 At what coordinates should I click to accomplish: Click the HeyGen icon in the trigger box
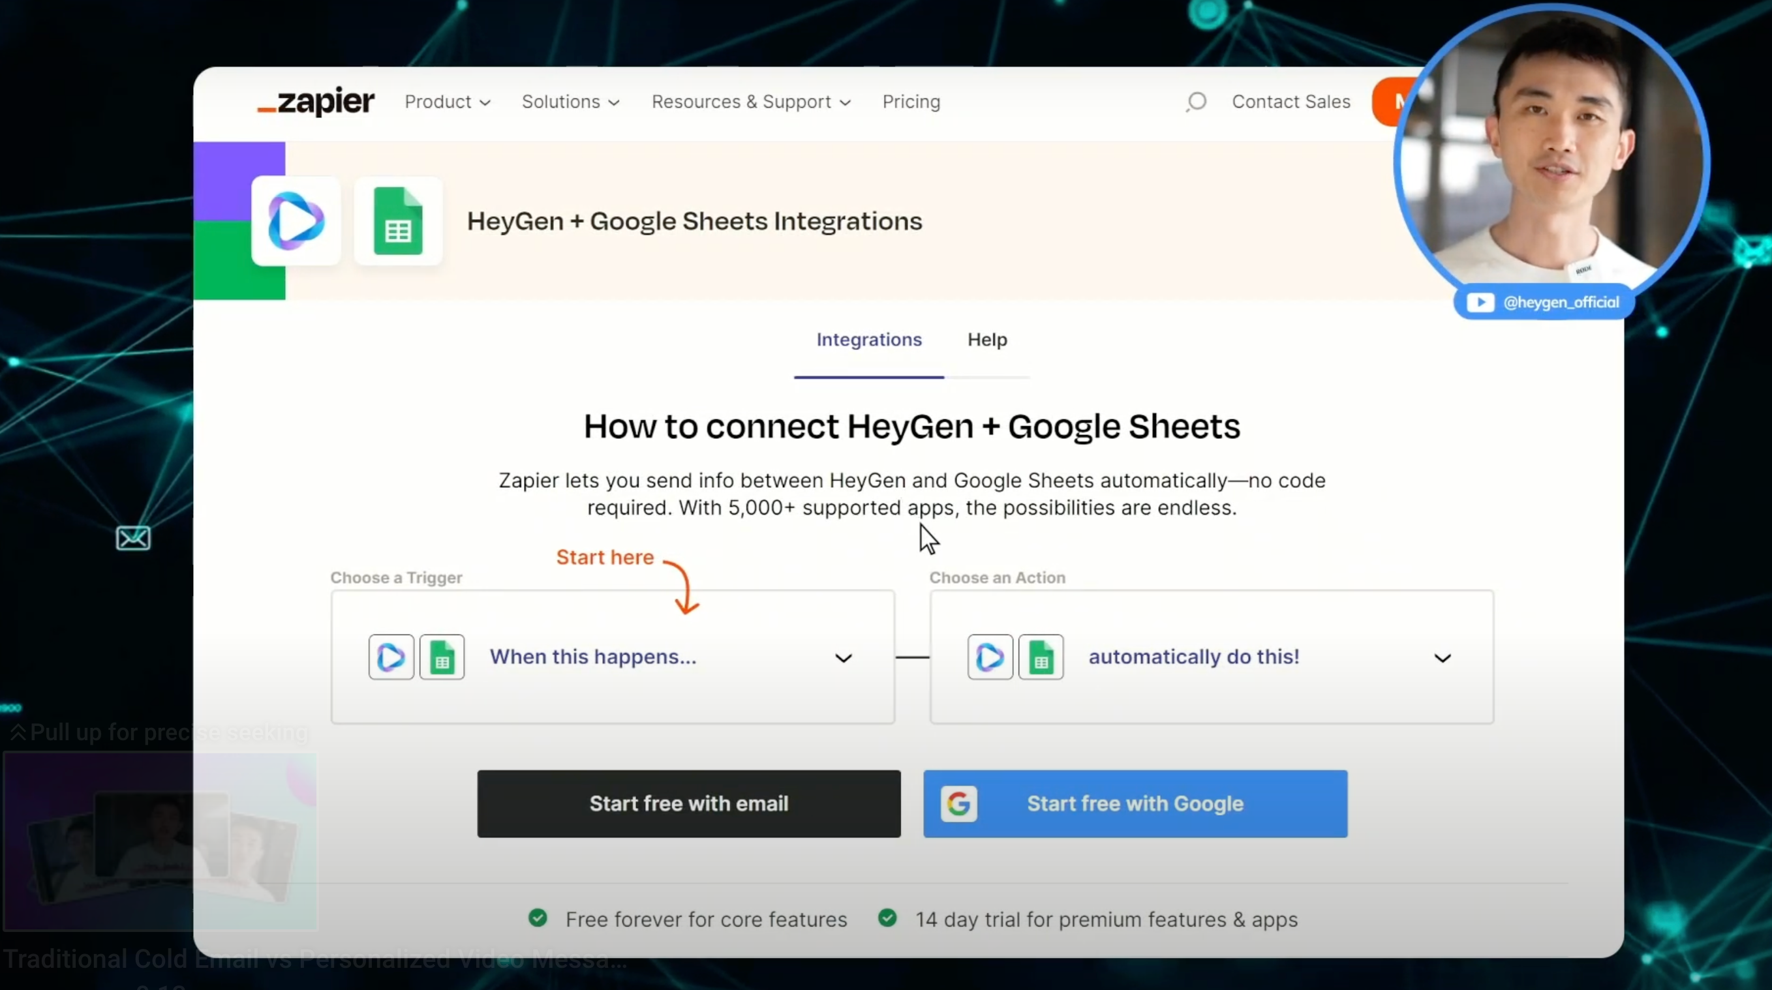click(x=391, y=657)
